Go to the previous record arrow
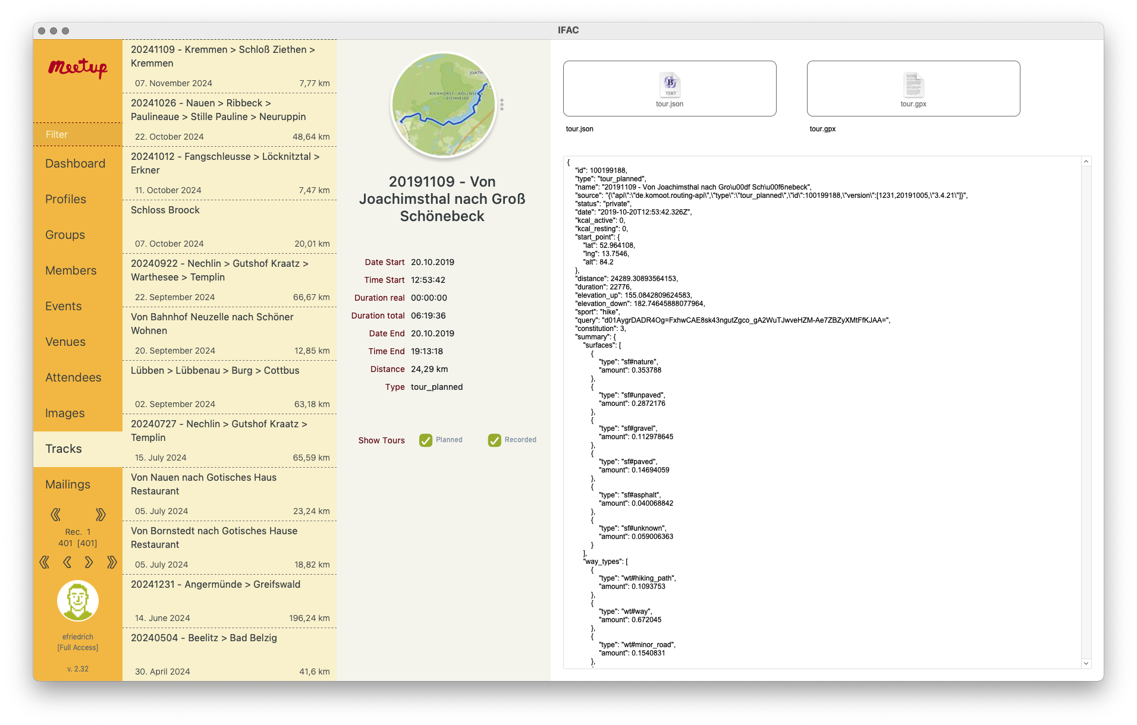Viewport: 1137px width, 725px height. [x=67, y=562]
